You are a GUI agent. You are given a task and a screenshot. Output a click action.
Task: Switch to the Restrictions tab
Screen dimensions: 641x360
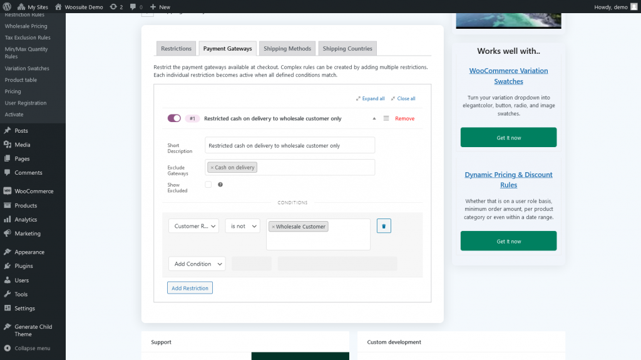tap(176, 49)
